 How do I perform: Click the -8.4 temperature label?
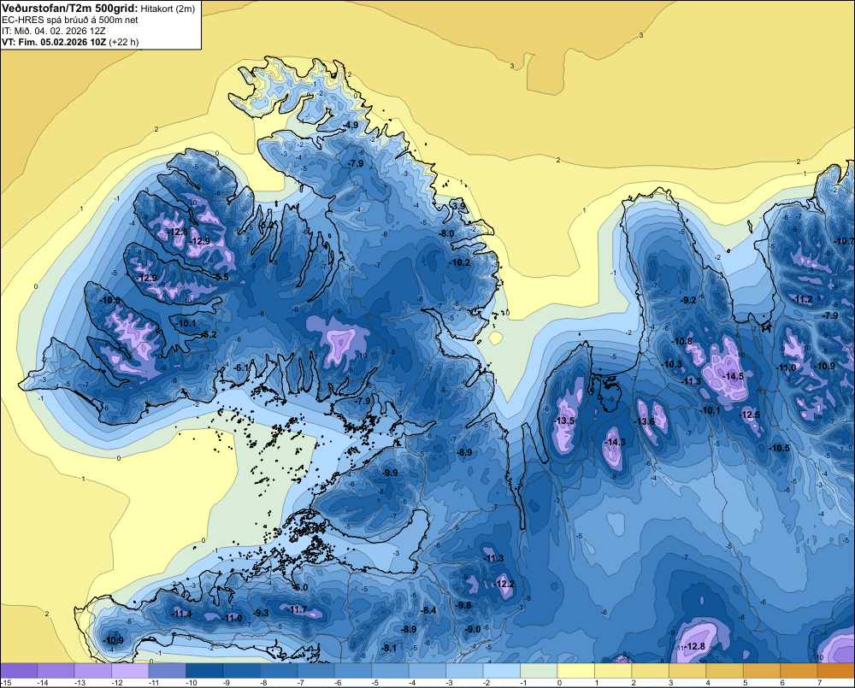[429, 610]
